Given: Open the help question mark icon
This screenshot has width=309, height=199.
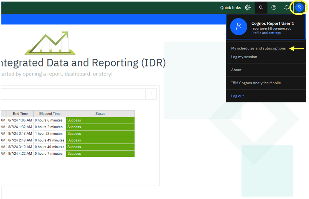Looking at the screenshot, I should coord(274,8).
